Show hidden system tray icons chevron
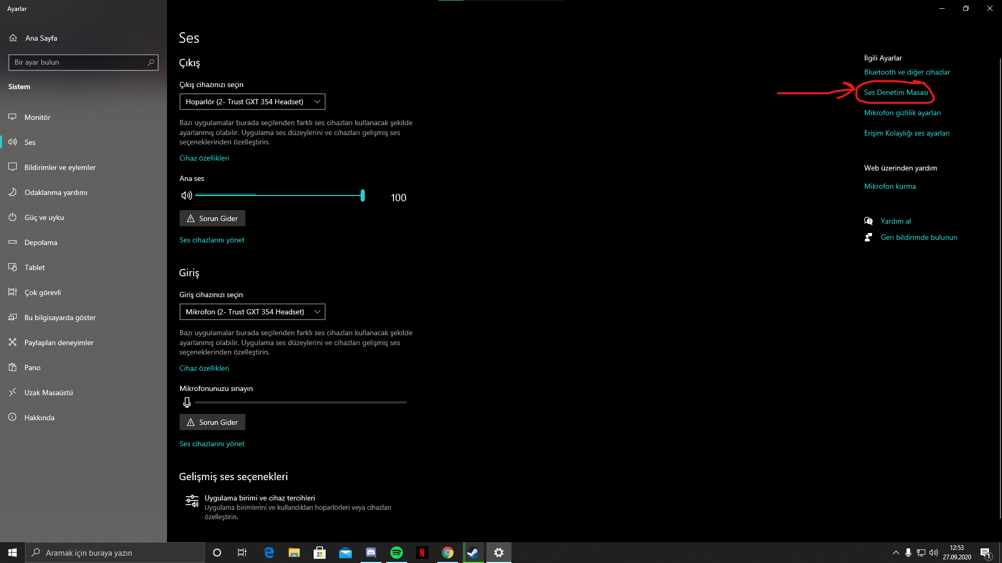This screenshot has height=563, width=1002. pos(896,553)
